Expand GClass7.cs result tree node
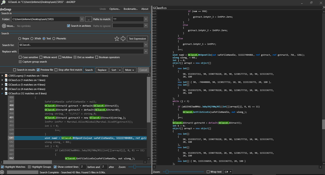This screenshot has width=325, height=175. click(2, 89)
